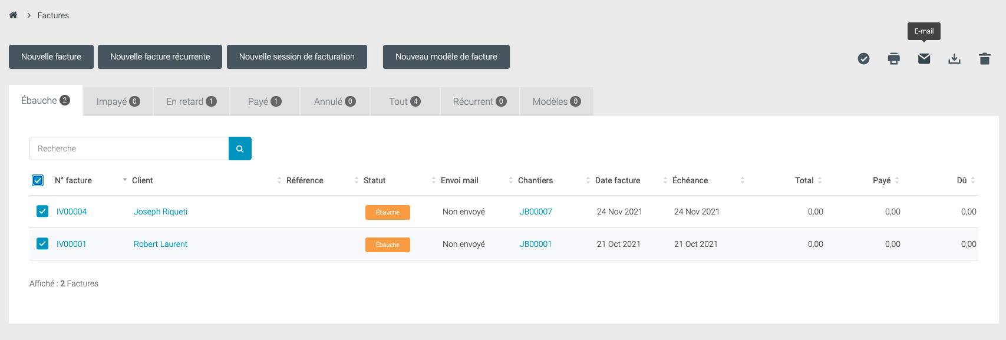Delete selected invoices with trash icon
The height and width of the screenshot is (340, 1006).
coord(984,58)
